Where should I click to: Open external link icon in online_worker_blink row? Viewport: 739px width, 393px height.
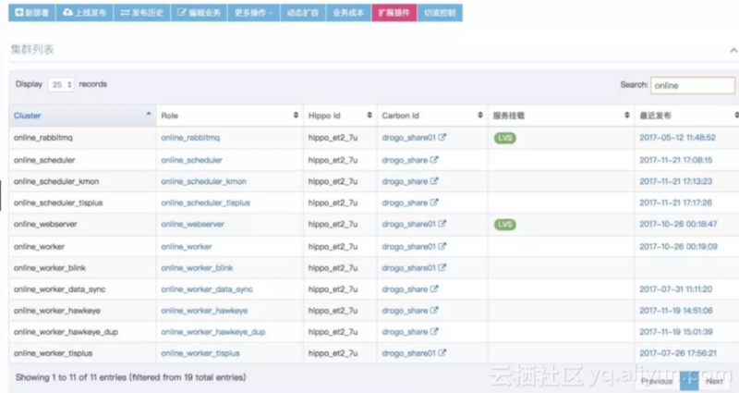442,267
